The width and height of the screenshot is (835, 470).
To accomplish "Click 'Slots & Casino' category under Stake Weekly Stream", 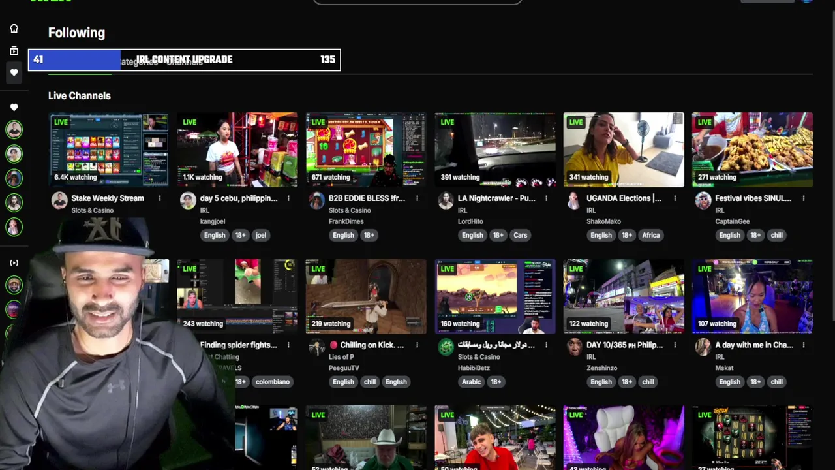I will click(93, 210).
